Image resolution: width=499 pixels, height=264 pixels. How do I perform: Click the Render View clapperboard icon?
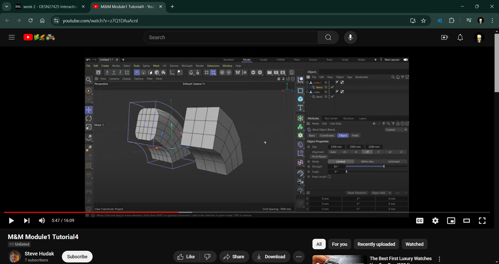270,72
